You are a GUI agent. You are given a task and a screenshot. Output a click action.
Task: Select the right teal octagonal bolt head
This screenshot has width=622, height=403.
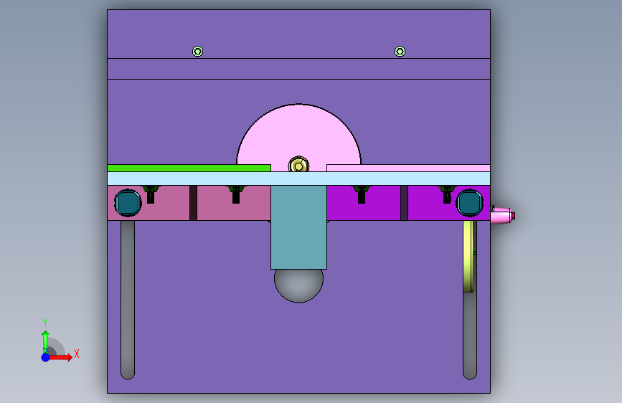(x=470, y=203)
